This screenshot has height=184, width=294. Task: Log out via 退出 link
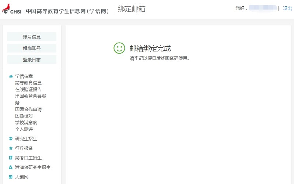click(x=287, y=8)
